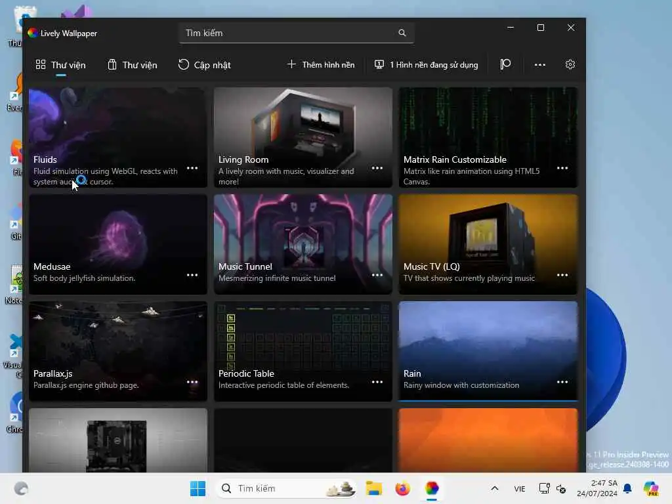Image resolution: width=672 pixels, height=504 pixels.
Task: Switch to second Thư viện tab with bag icon
Action: pos(132,65)
